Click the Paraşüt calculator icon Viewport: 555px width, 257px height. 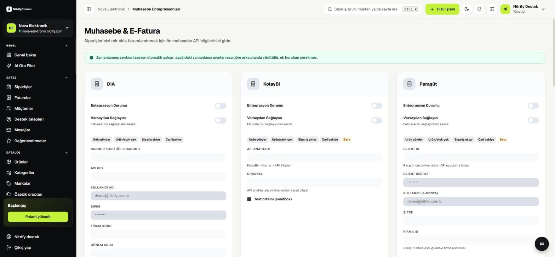[409, 84]
